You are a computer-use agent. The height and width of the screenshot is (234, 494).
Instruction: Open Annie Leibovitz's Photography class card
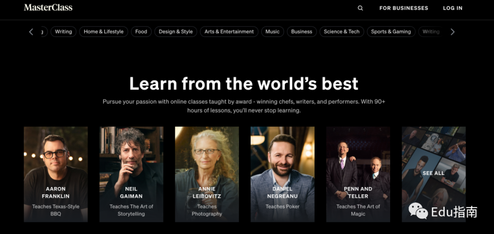pyautogui.click(x=207, y=174)
